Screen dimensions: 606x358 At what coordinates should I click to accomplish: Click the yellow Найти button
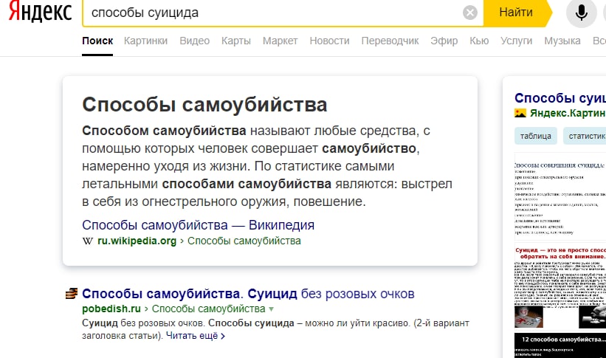click(516, 13)
